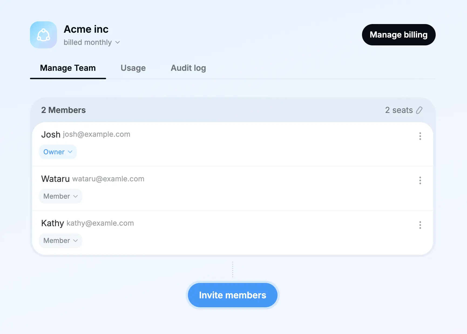This screenshot has width=467, height=334.
Task: Select the Manage Team tab
Action: 68,68
